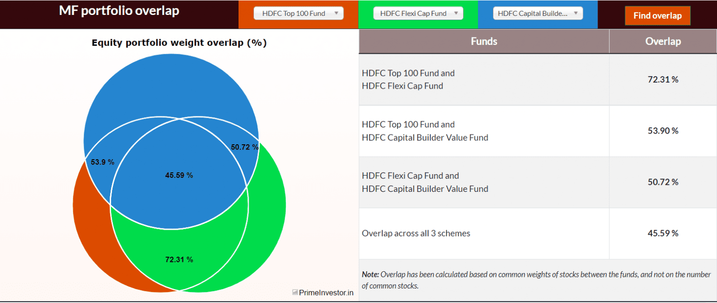This screenshot has height=303, width=717.
Task: Open the HDFC Top 100 Fund selector
Action: point(298,13)
